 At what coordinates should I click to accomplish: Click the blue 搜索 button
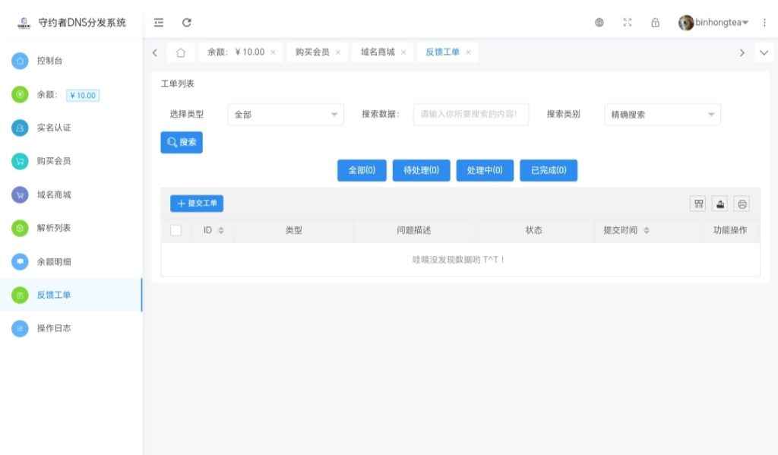[182, 142]
